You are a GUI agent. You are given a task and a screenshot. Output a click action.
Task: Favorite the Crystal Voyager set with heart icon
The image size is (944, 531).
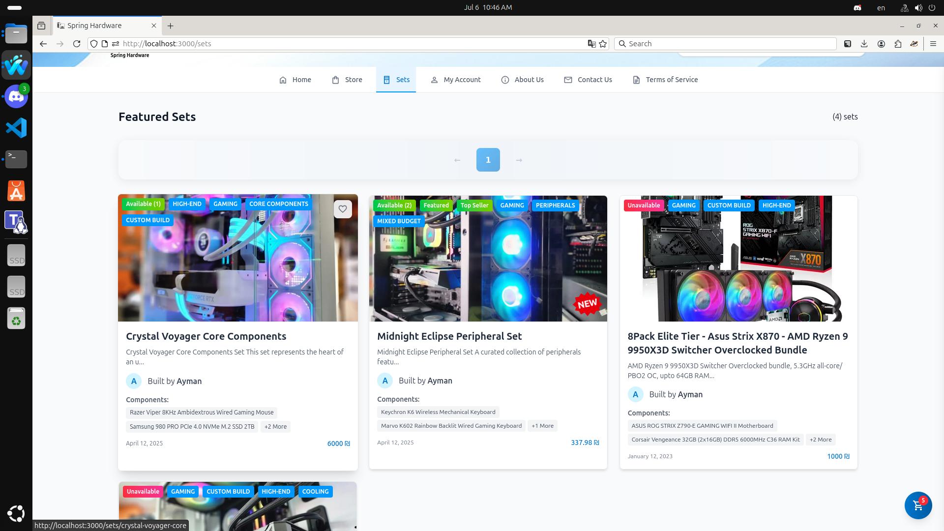coord(343,209)
